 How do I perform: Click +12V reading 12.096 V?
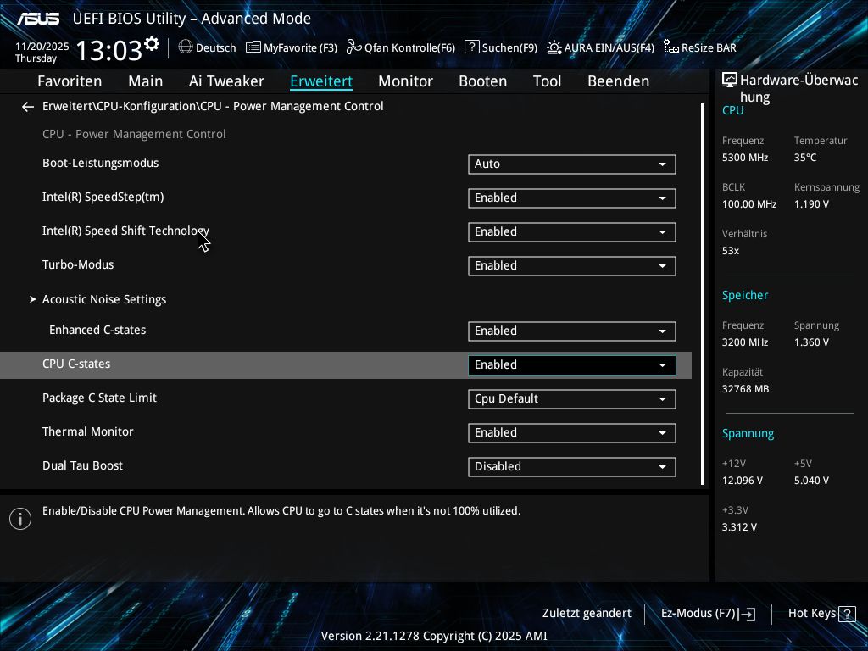743,481
